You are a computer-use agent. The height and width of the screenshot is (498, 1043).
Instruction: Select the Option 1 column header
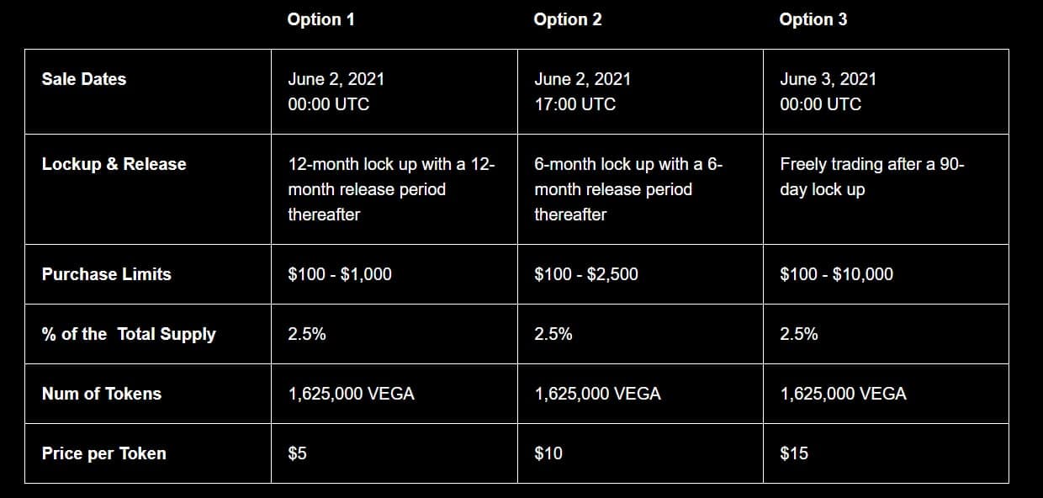tap(320, 19)
